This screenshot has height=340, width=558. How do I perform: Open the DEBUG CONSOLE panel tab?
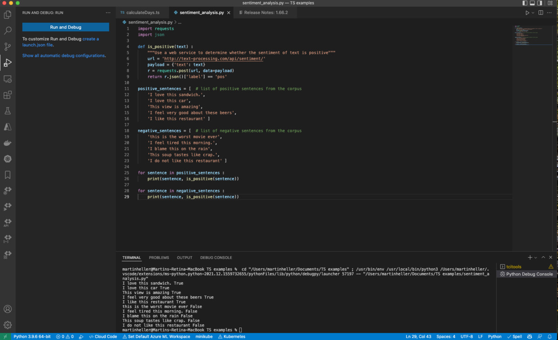[216, 257]
